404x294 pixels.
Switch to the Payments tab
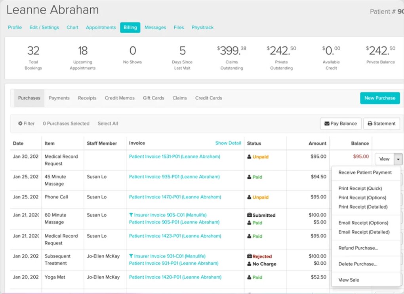pos(59,98)
